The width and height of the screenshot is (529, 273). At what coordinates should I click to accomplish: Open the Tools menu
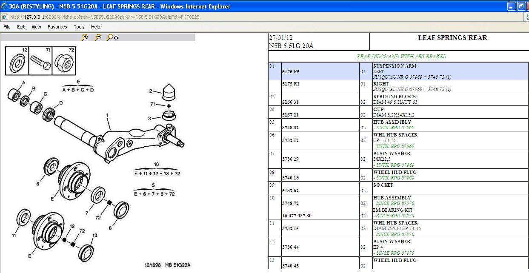[79, 27]
